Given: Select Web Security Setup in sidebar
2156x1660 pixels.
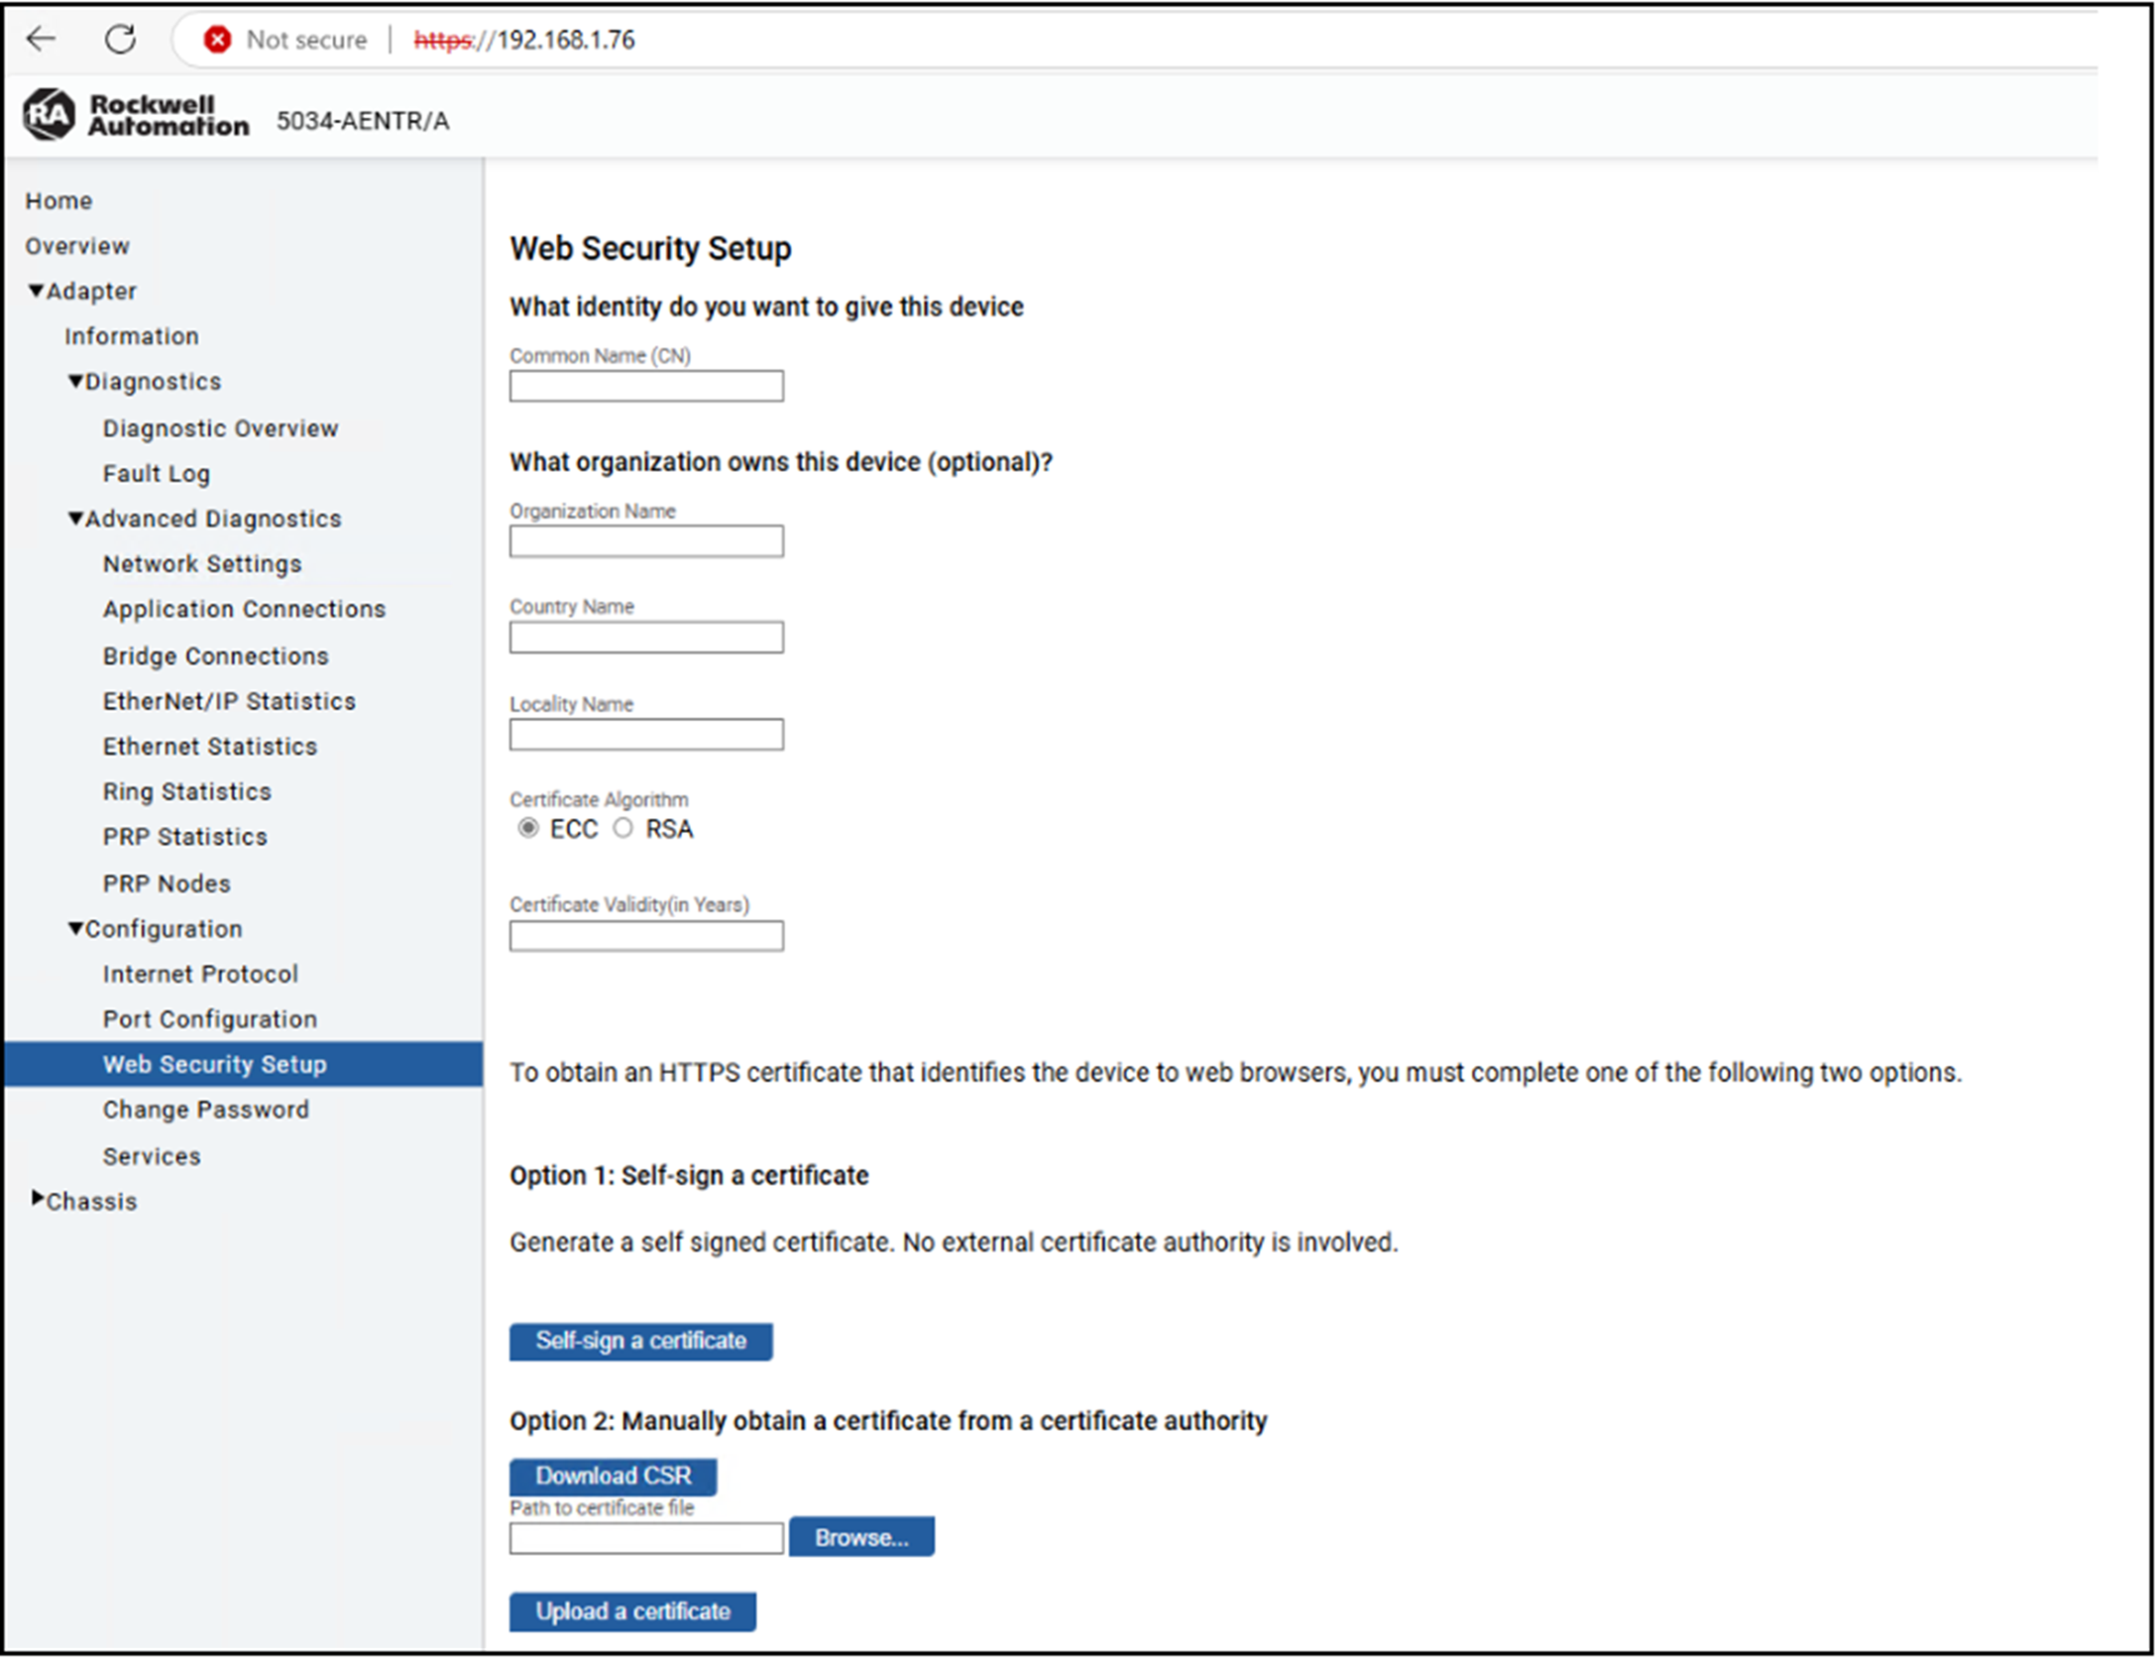Looking at the screenshot, I should point(244,1064).
